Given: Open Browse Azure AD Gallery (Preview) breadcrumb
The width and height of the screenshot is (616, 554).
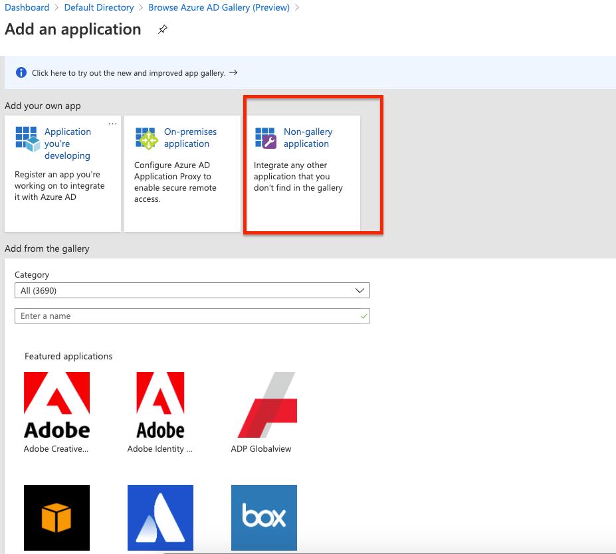Looking at the screenshot, I should [219, 7].
